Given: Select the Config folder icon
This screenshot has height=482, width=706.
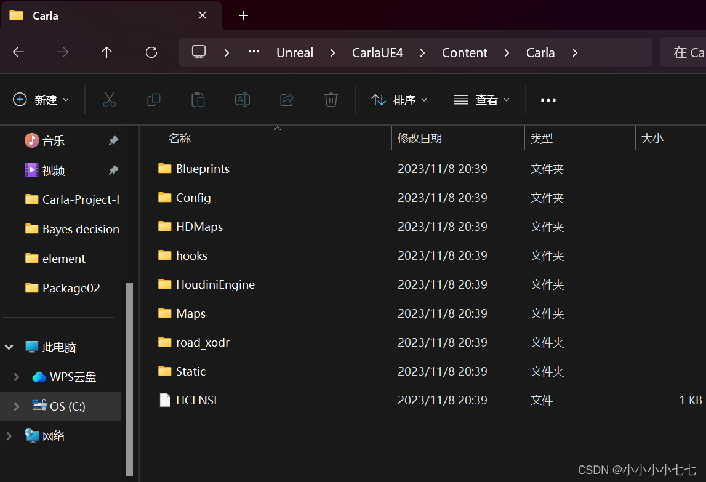Looking at the screenshot, I should pos(165,198).
